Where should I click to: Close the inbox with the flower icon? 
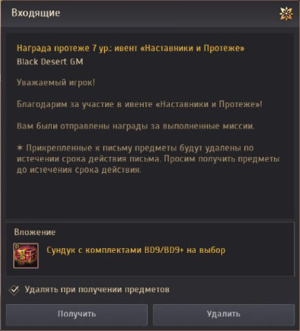286,14
